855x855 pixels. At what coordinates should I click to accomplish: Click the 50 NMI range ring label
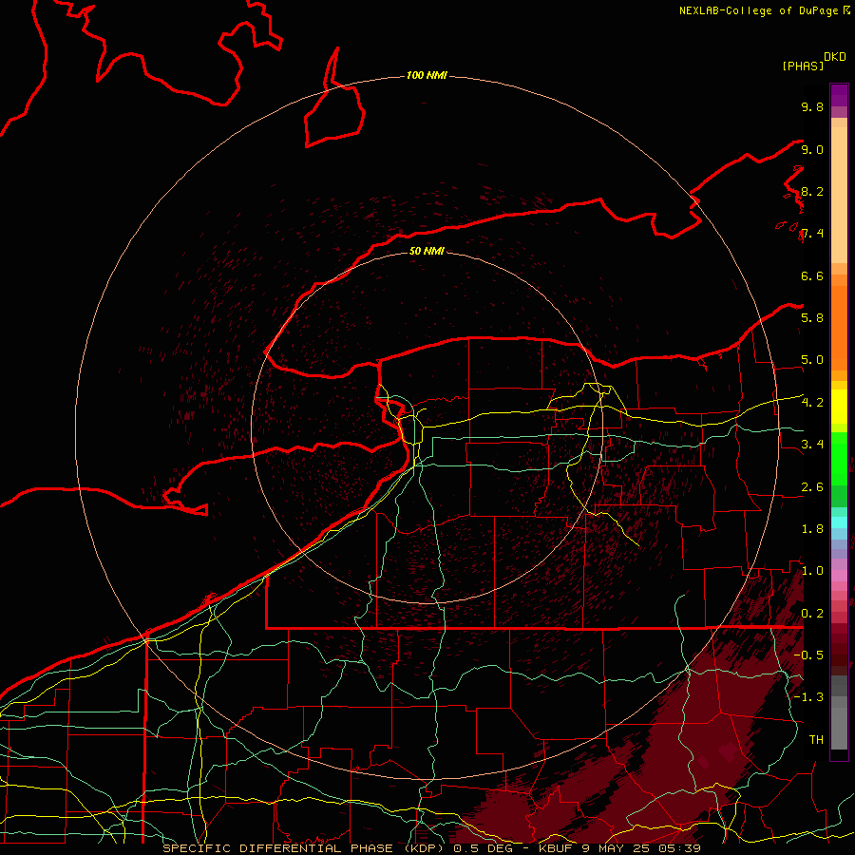[x=427, y=251]
